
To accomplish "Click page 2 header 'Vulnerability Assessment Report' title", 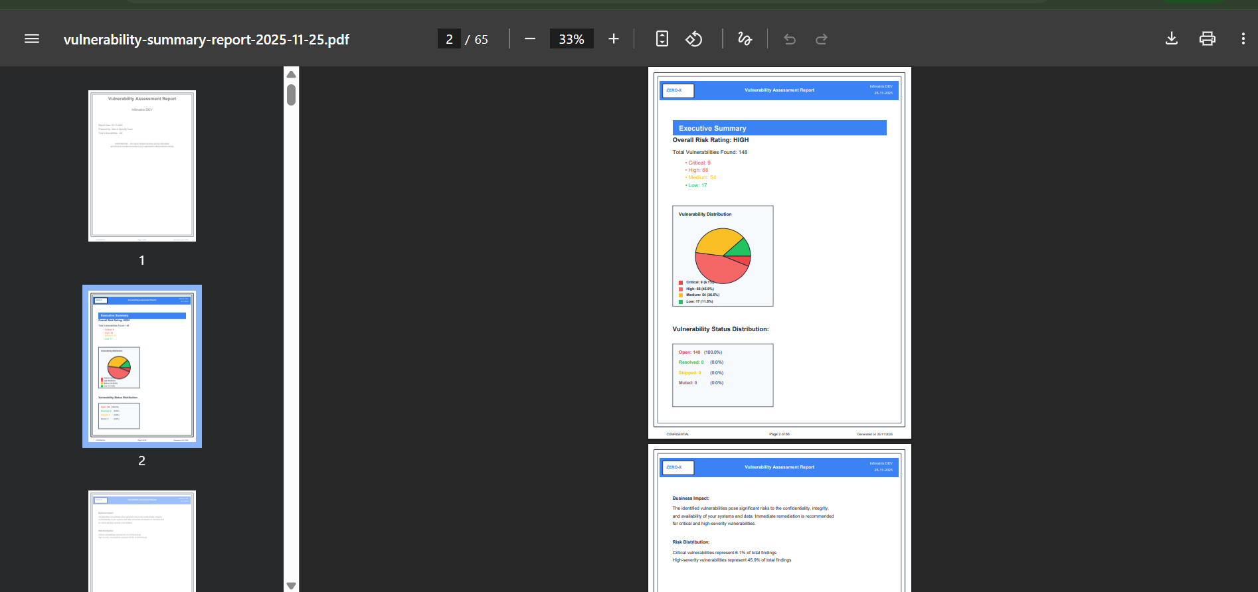I will (x=779, y=90).
